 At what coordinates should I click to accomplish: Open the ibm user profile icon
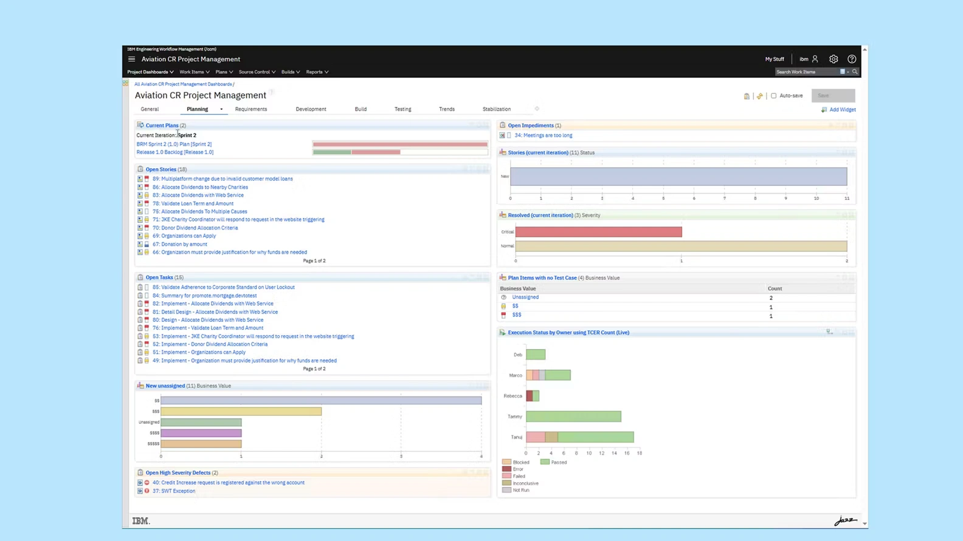815,59
